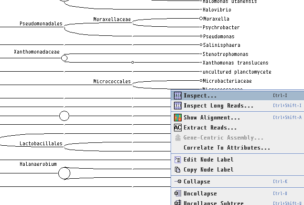
Task: Click the Moraxellaceae branch label
Action: click(x=112, y=19)
